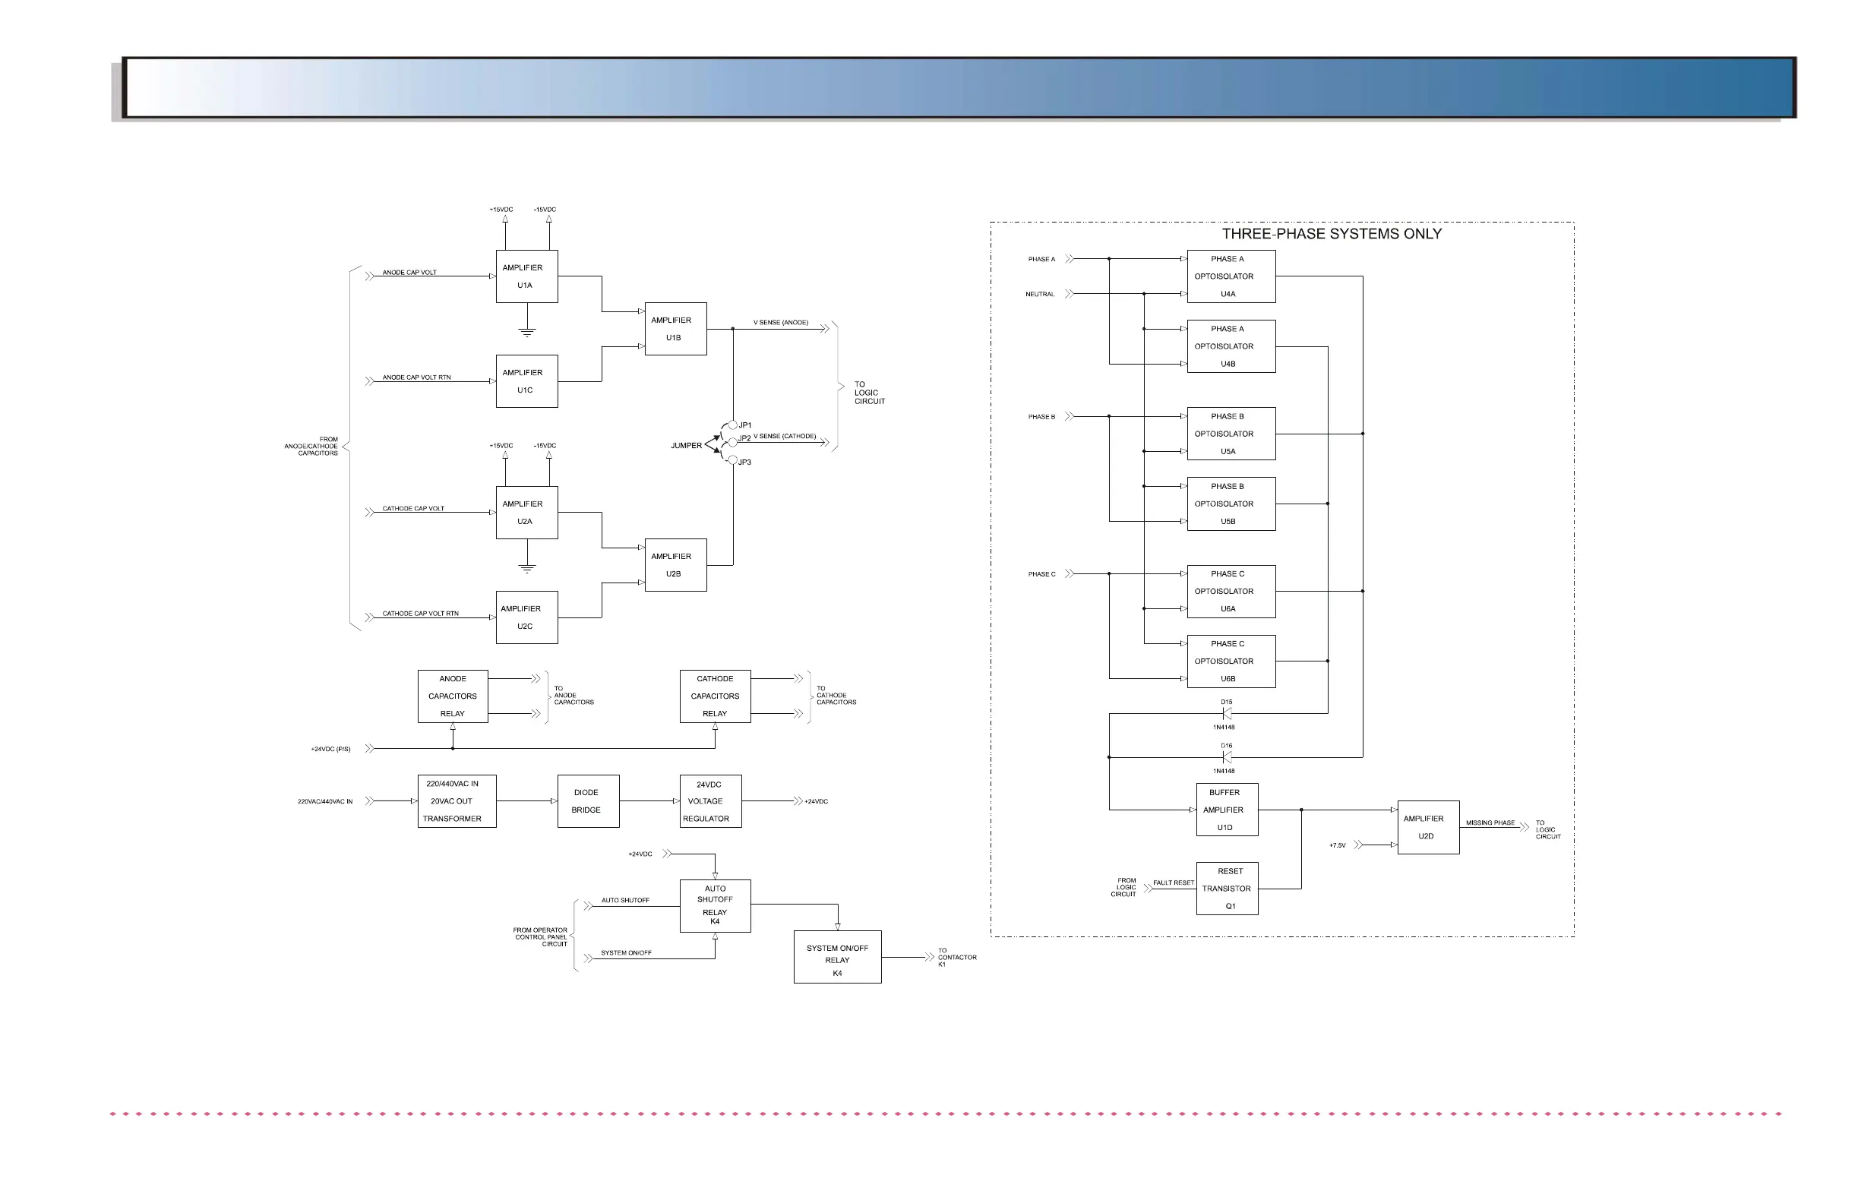Click the Anode Capacitors Relay block
The image size is (1858, 1203).
coord(452,696)
